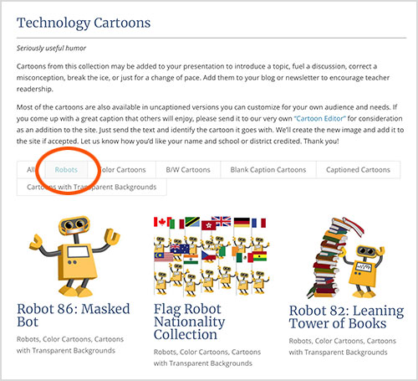Viewport: 418px width, 381px height.
Task: Choose Cartoons with Transparent Backgrounds tab
Action: click(x=92, y=187)
